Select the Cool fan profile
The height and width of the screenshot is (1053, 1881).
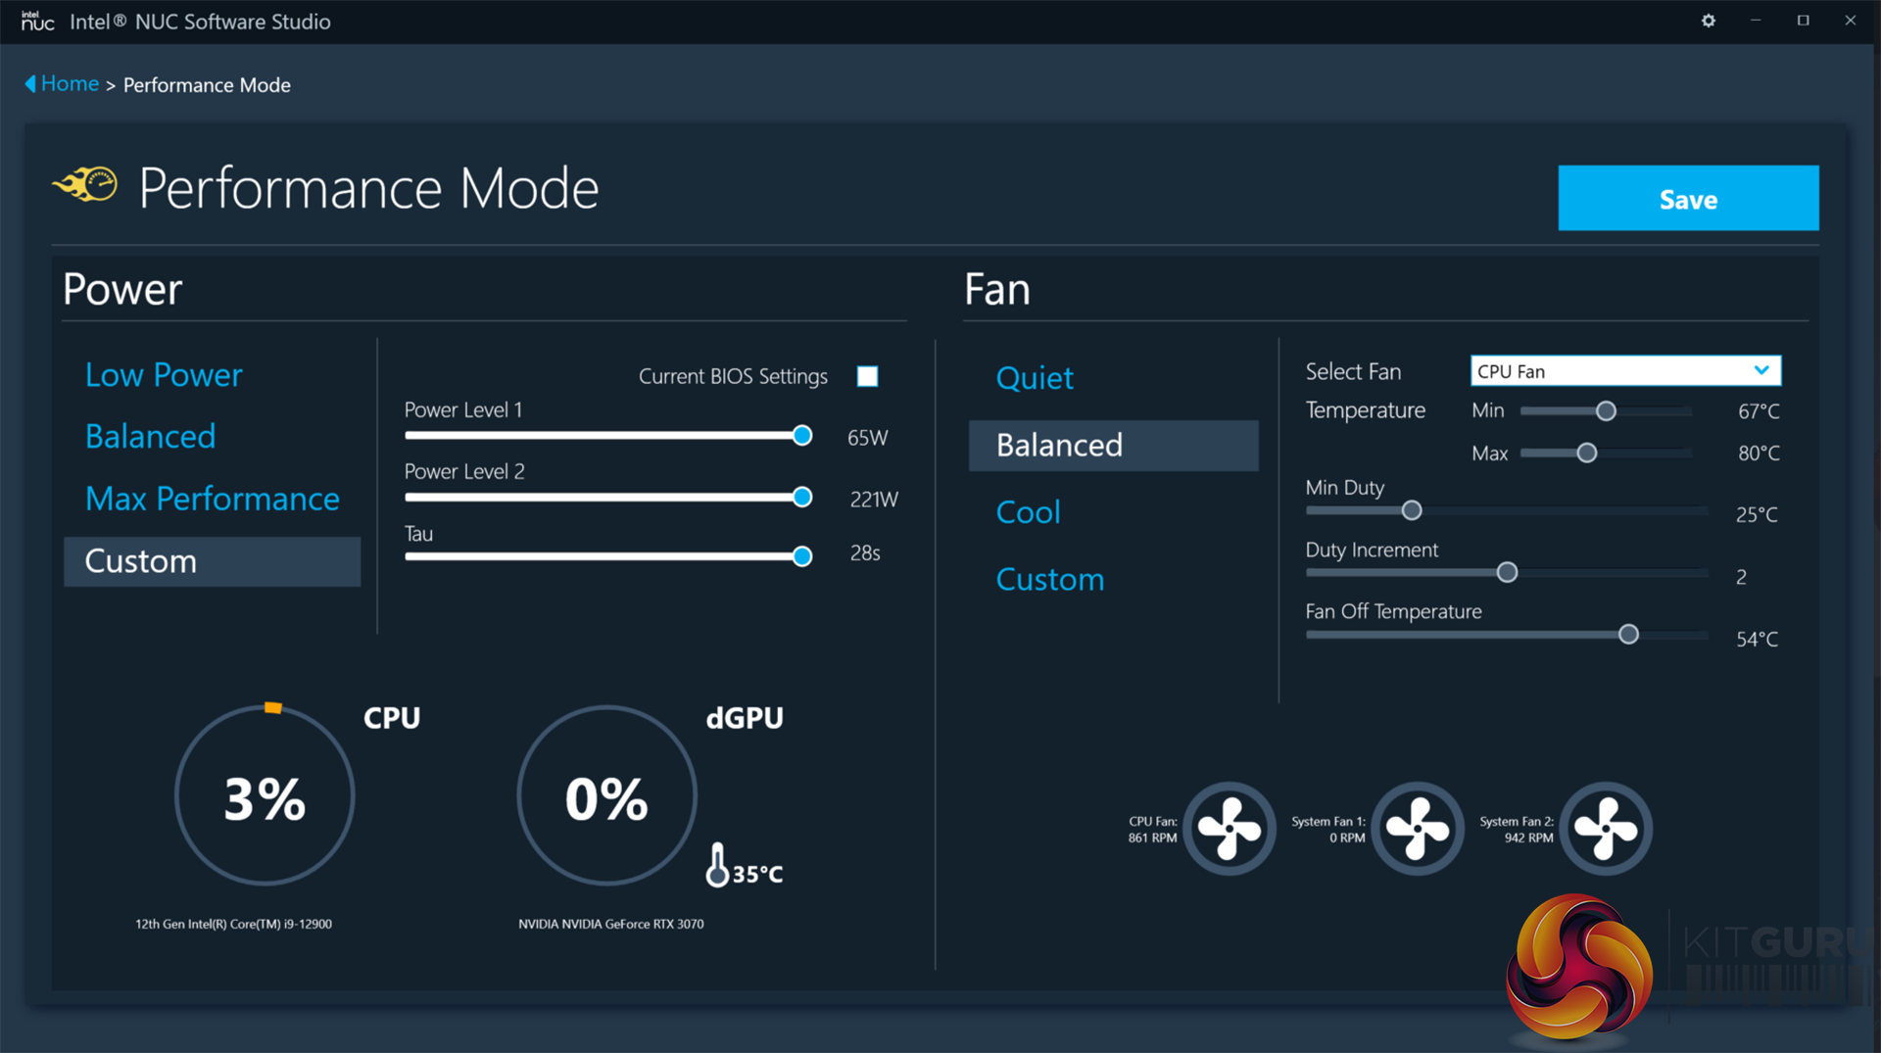(x=1028, y=512)
